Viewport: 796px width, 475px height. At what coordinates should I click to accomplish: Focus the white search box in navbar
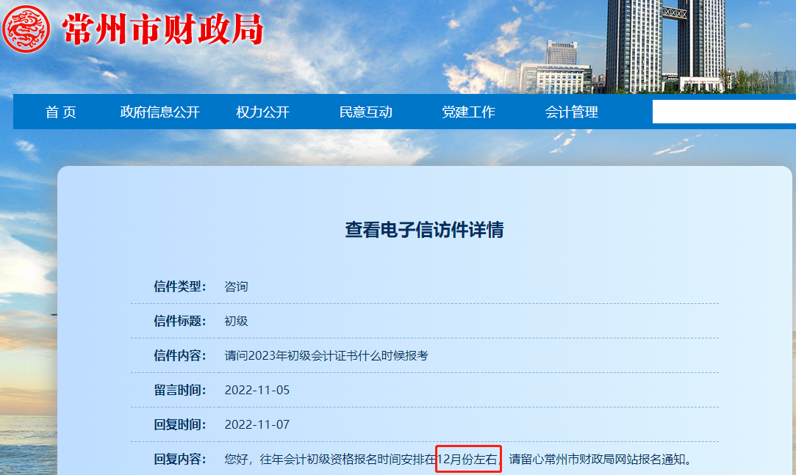click(723, 112)
